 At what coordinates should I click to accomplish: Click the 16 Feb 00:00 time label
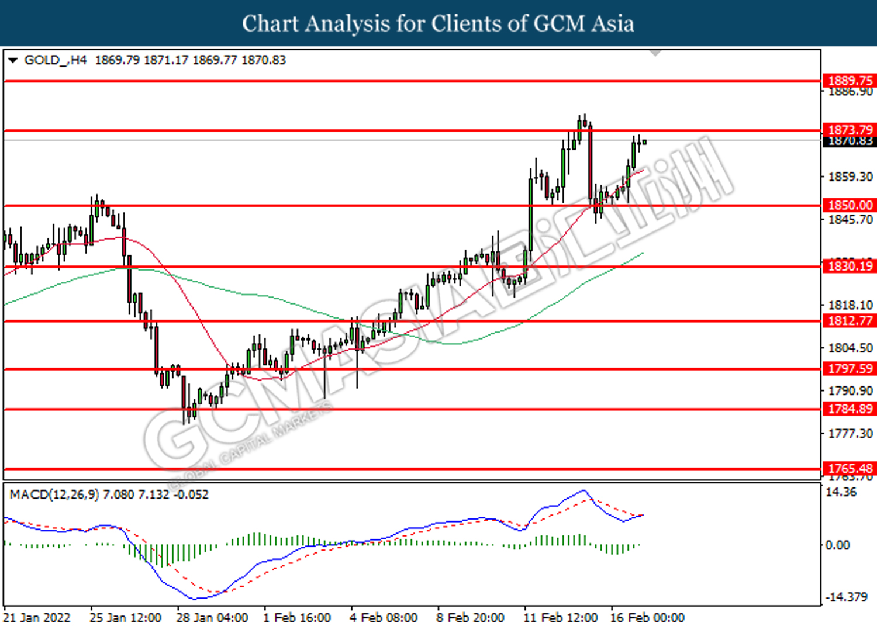(x=647, y=618)
